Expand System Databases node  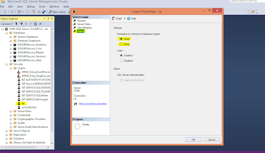coord(11,37)
